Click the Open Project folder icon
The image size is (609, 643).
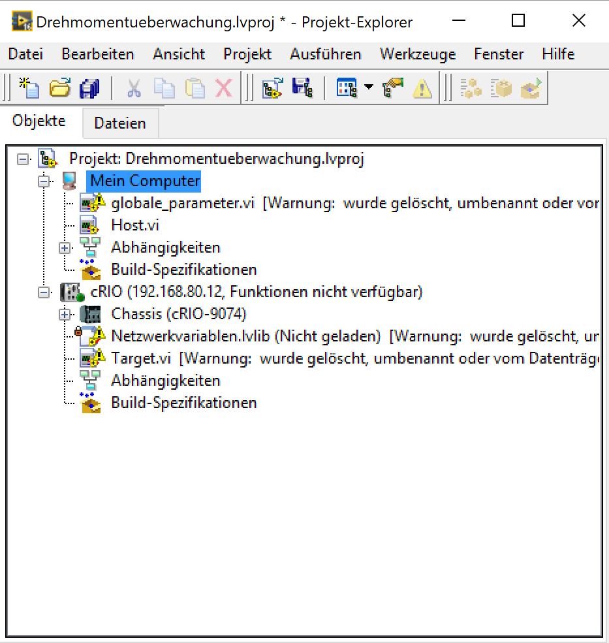(x=60, y=87)
